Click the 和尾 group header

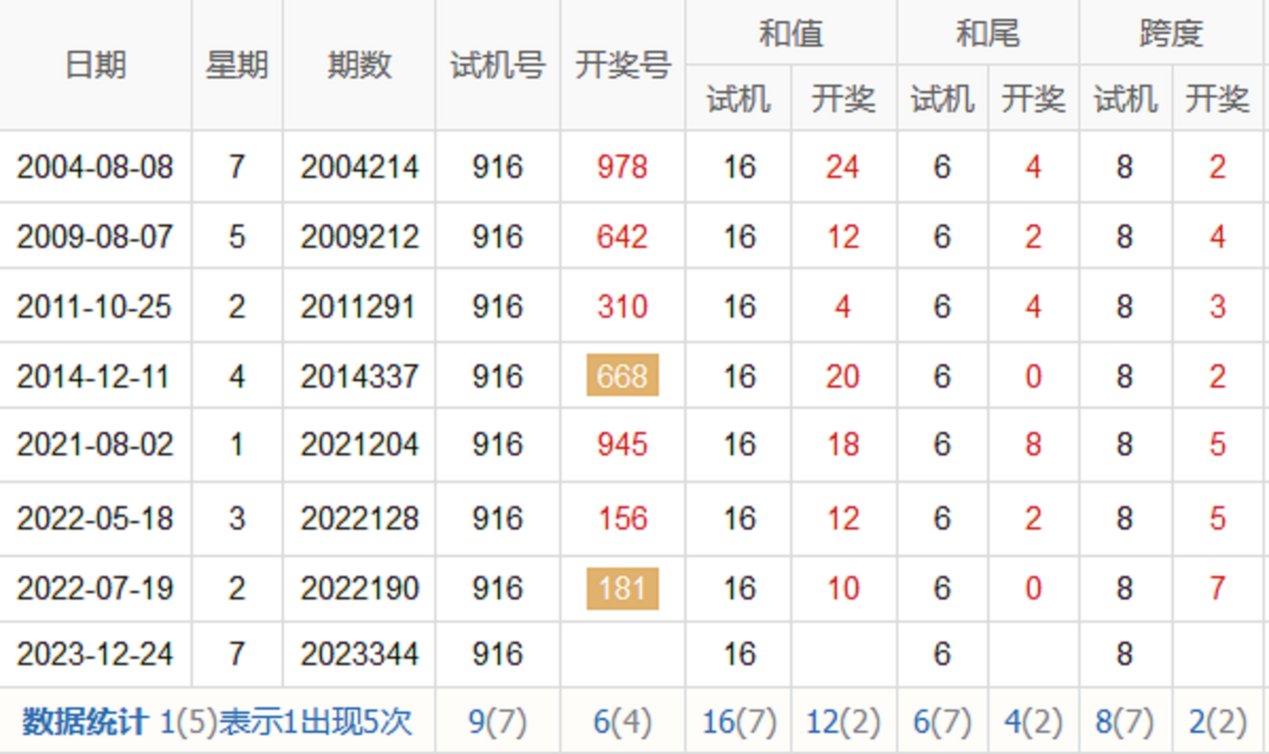[x=987, y=33]
